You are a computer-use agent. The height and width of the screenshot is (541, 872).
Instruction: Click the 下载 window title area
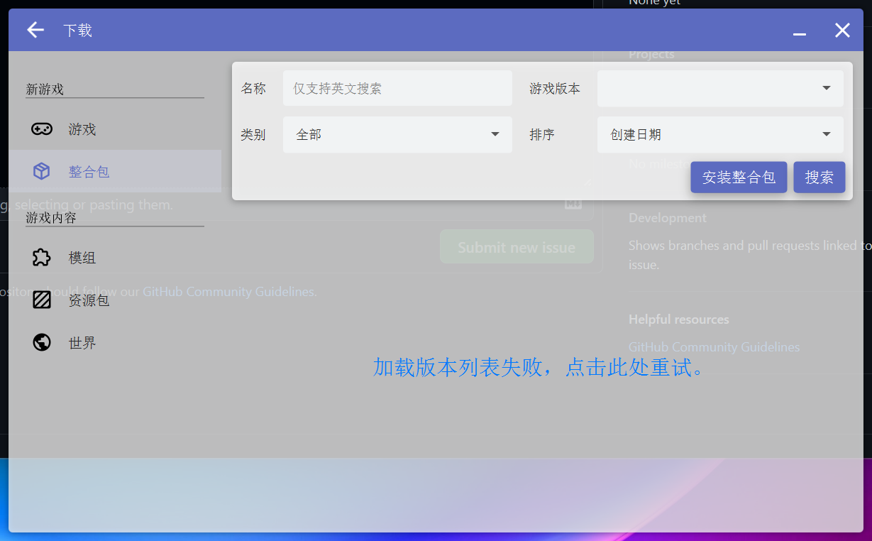tap(77, 30)
